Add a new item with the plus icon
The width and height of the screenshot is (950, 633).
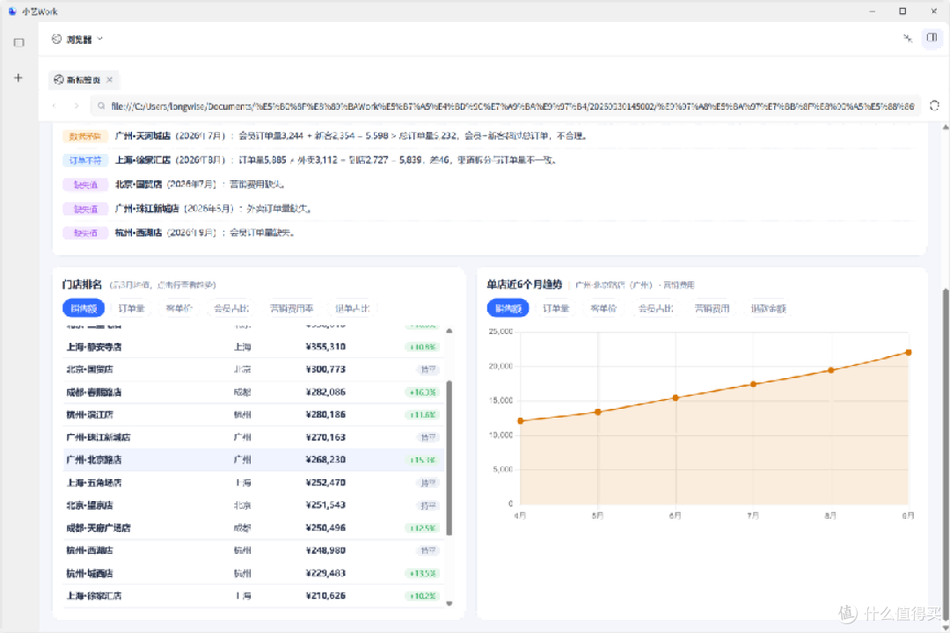[x=18, y=77]
